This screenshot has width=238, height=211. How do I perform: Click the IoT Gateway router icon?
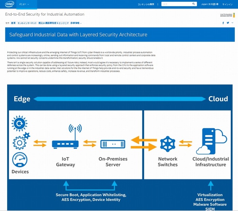click(x=65, y=139)
